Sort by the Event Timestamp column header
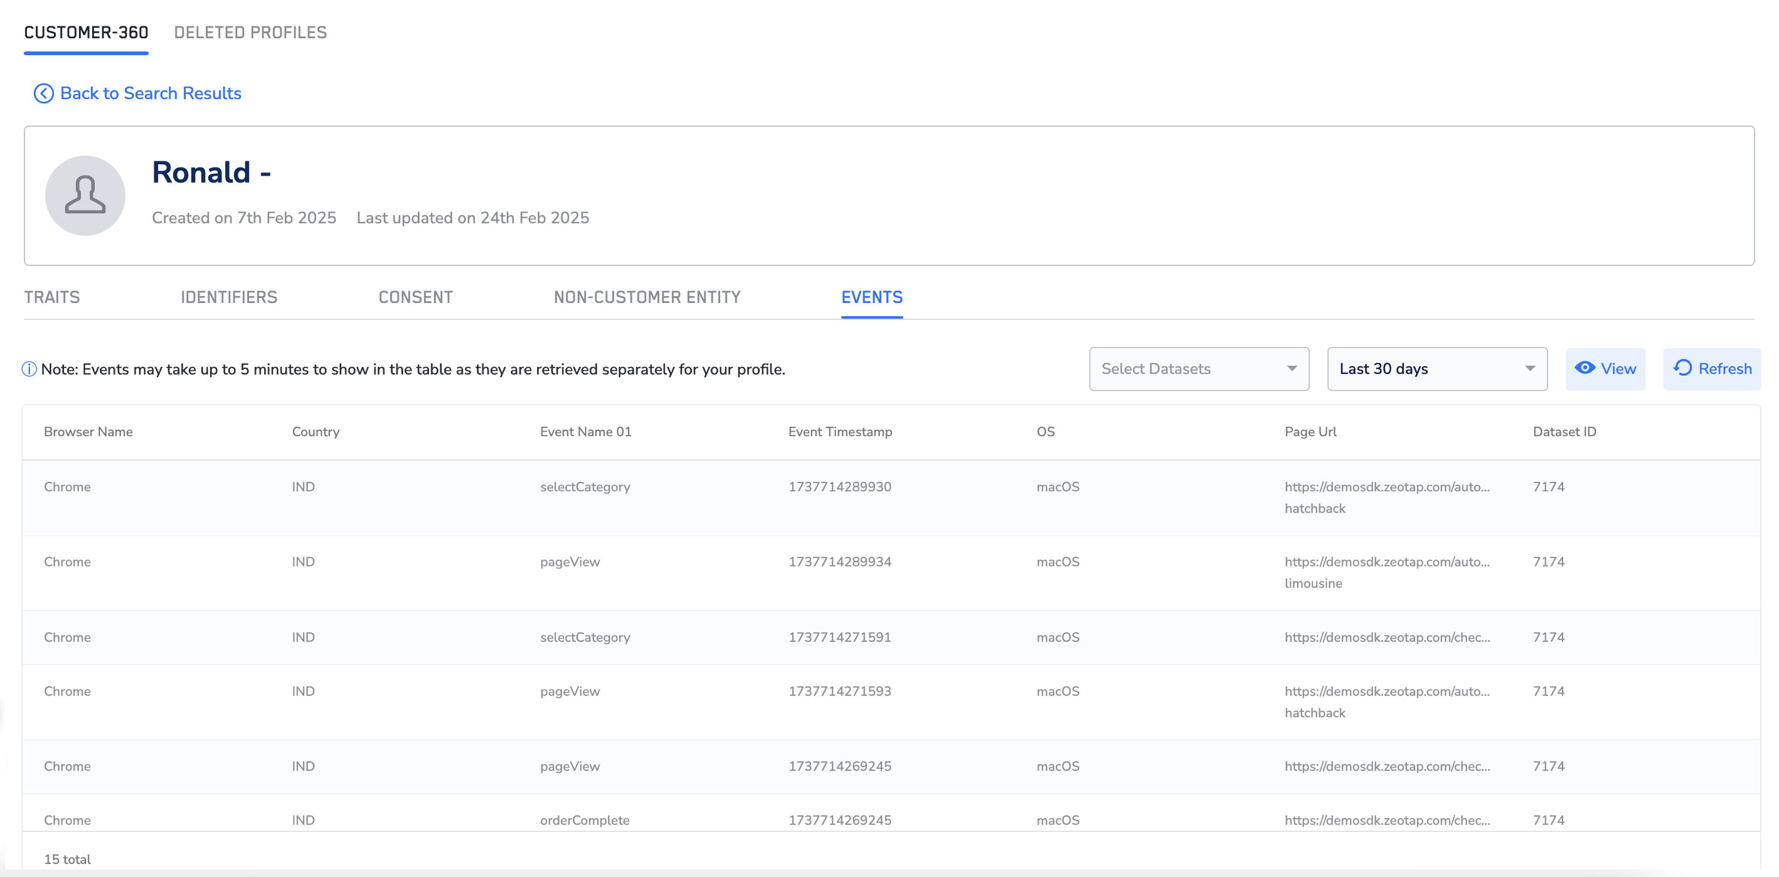 click(x=840, y=432)
